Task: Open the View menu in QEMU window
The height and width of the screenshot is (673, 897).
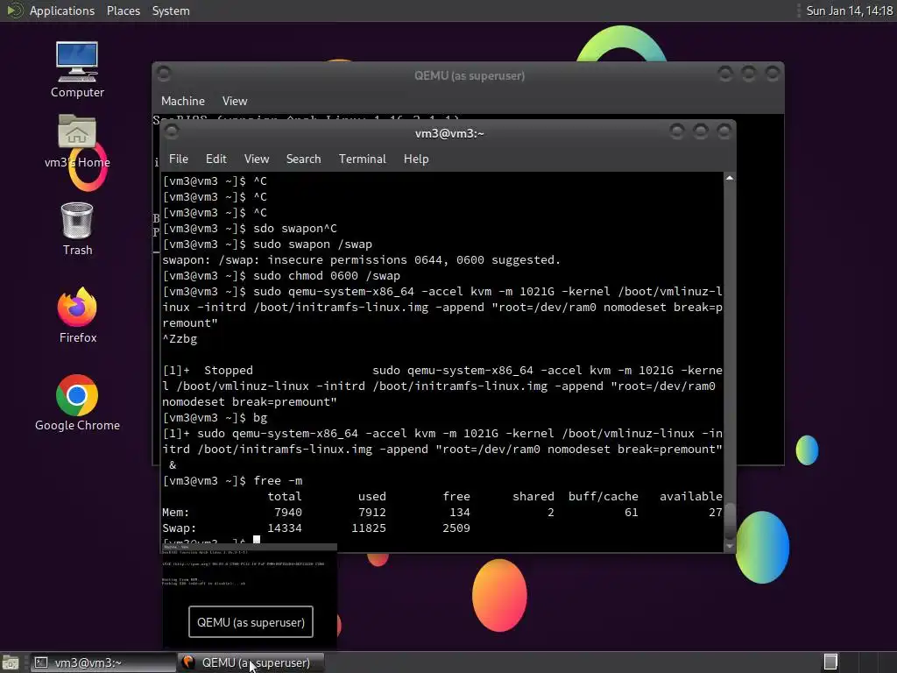Action: (235, 102)
